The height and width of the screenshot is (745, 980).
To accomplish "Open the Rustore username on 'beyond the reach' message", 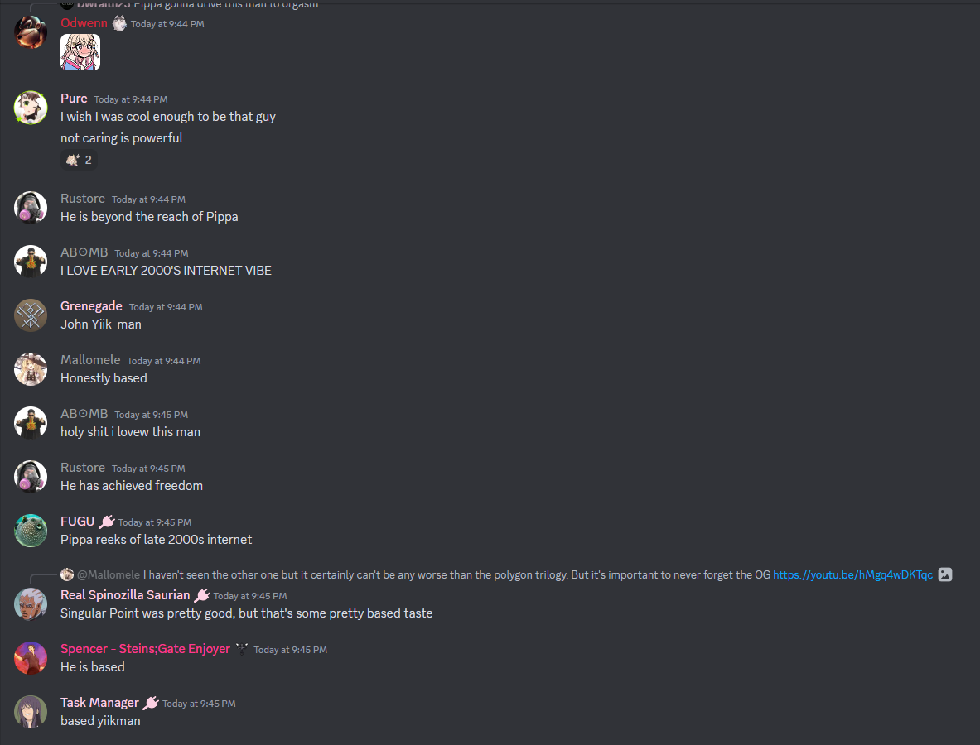I will click(x=83, y=199).
